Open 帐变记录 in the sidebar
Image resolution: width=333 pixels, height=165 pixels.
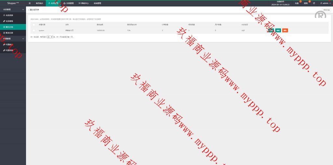9,33
